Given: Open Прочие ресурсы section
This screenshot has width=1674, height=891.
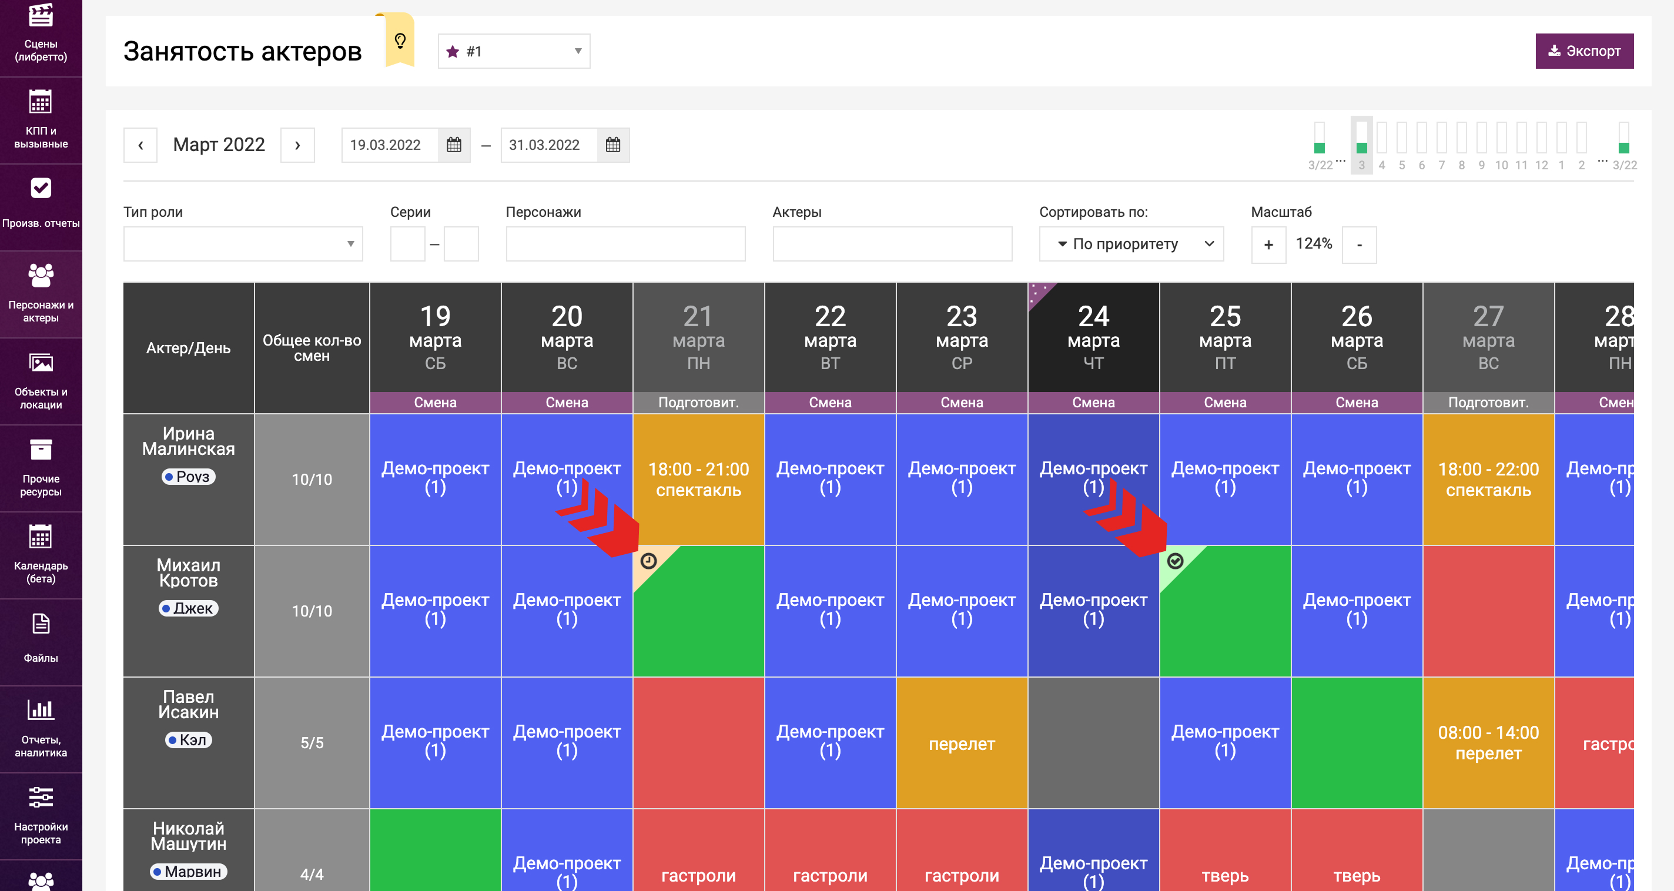Looking at the screenshot, I should click(x=41, y=468).
